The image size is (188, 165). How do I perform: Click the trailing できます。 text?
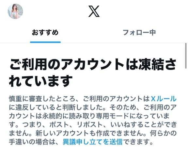click(x=138, y=142)
